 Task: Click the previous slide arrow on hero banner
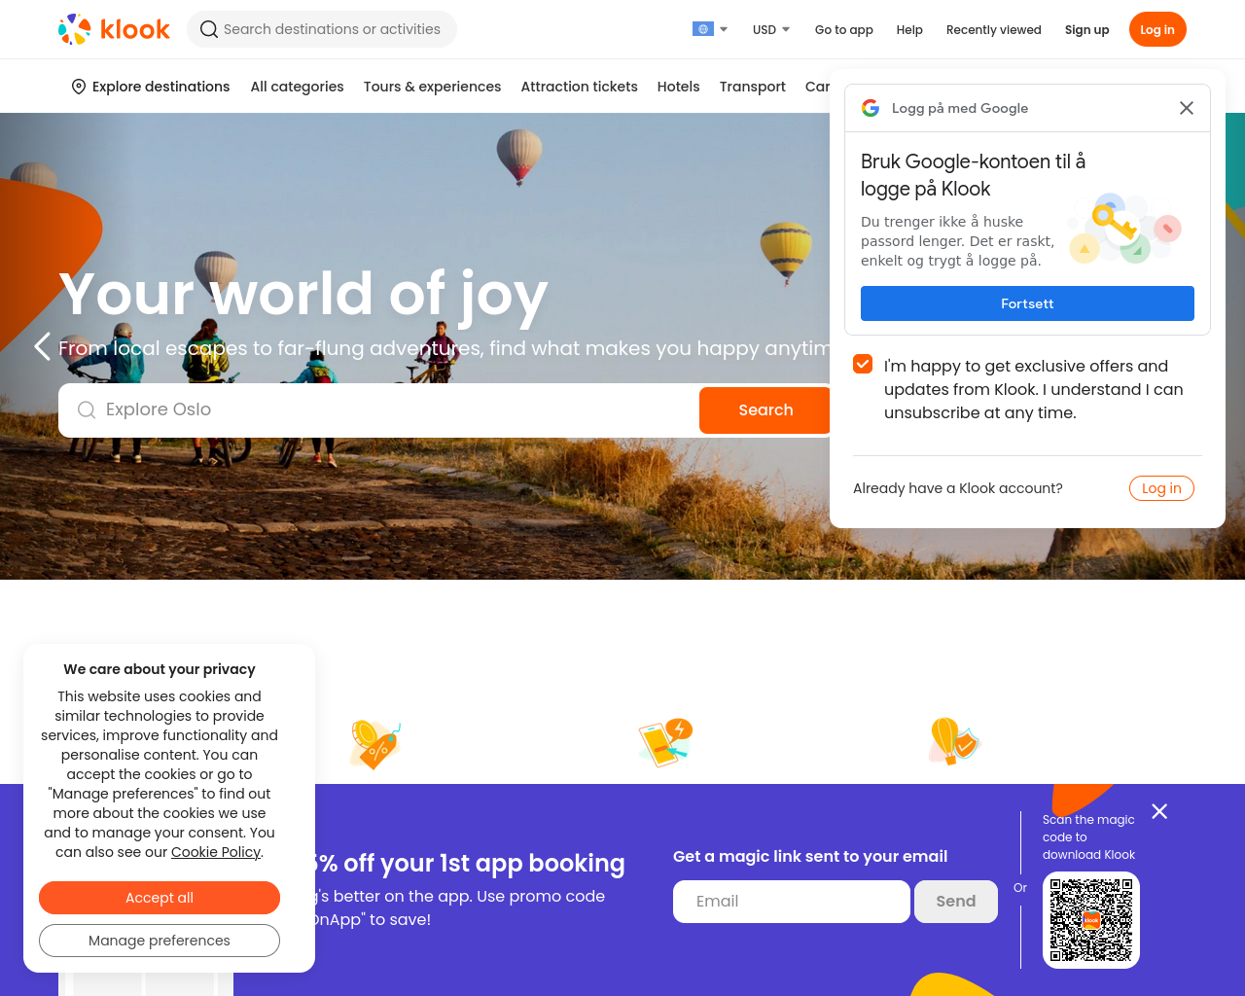42,346
